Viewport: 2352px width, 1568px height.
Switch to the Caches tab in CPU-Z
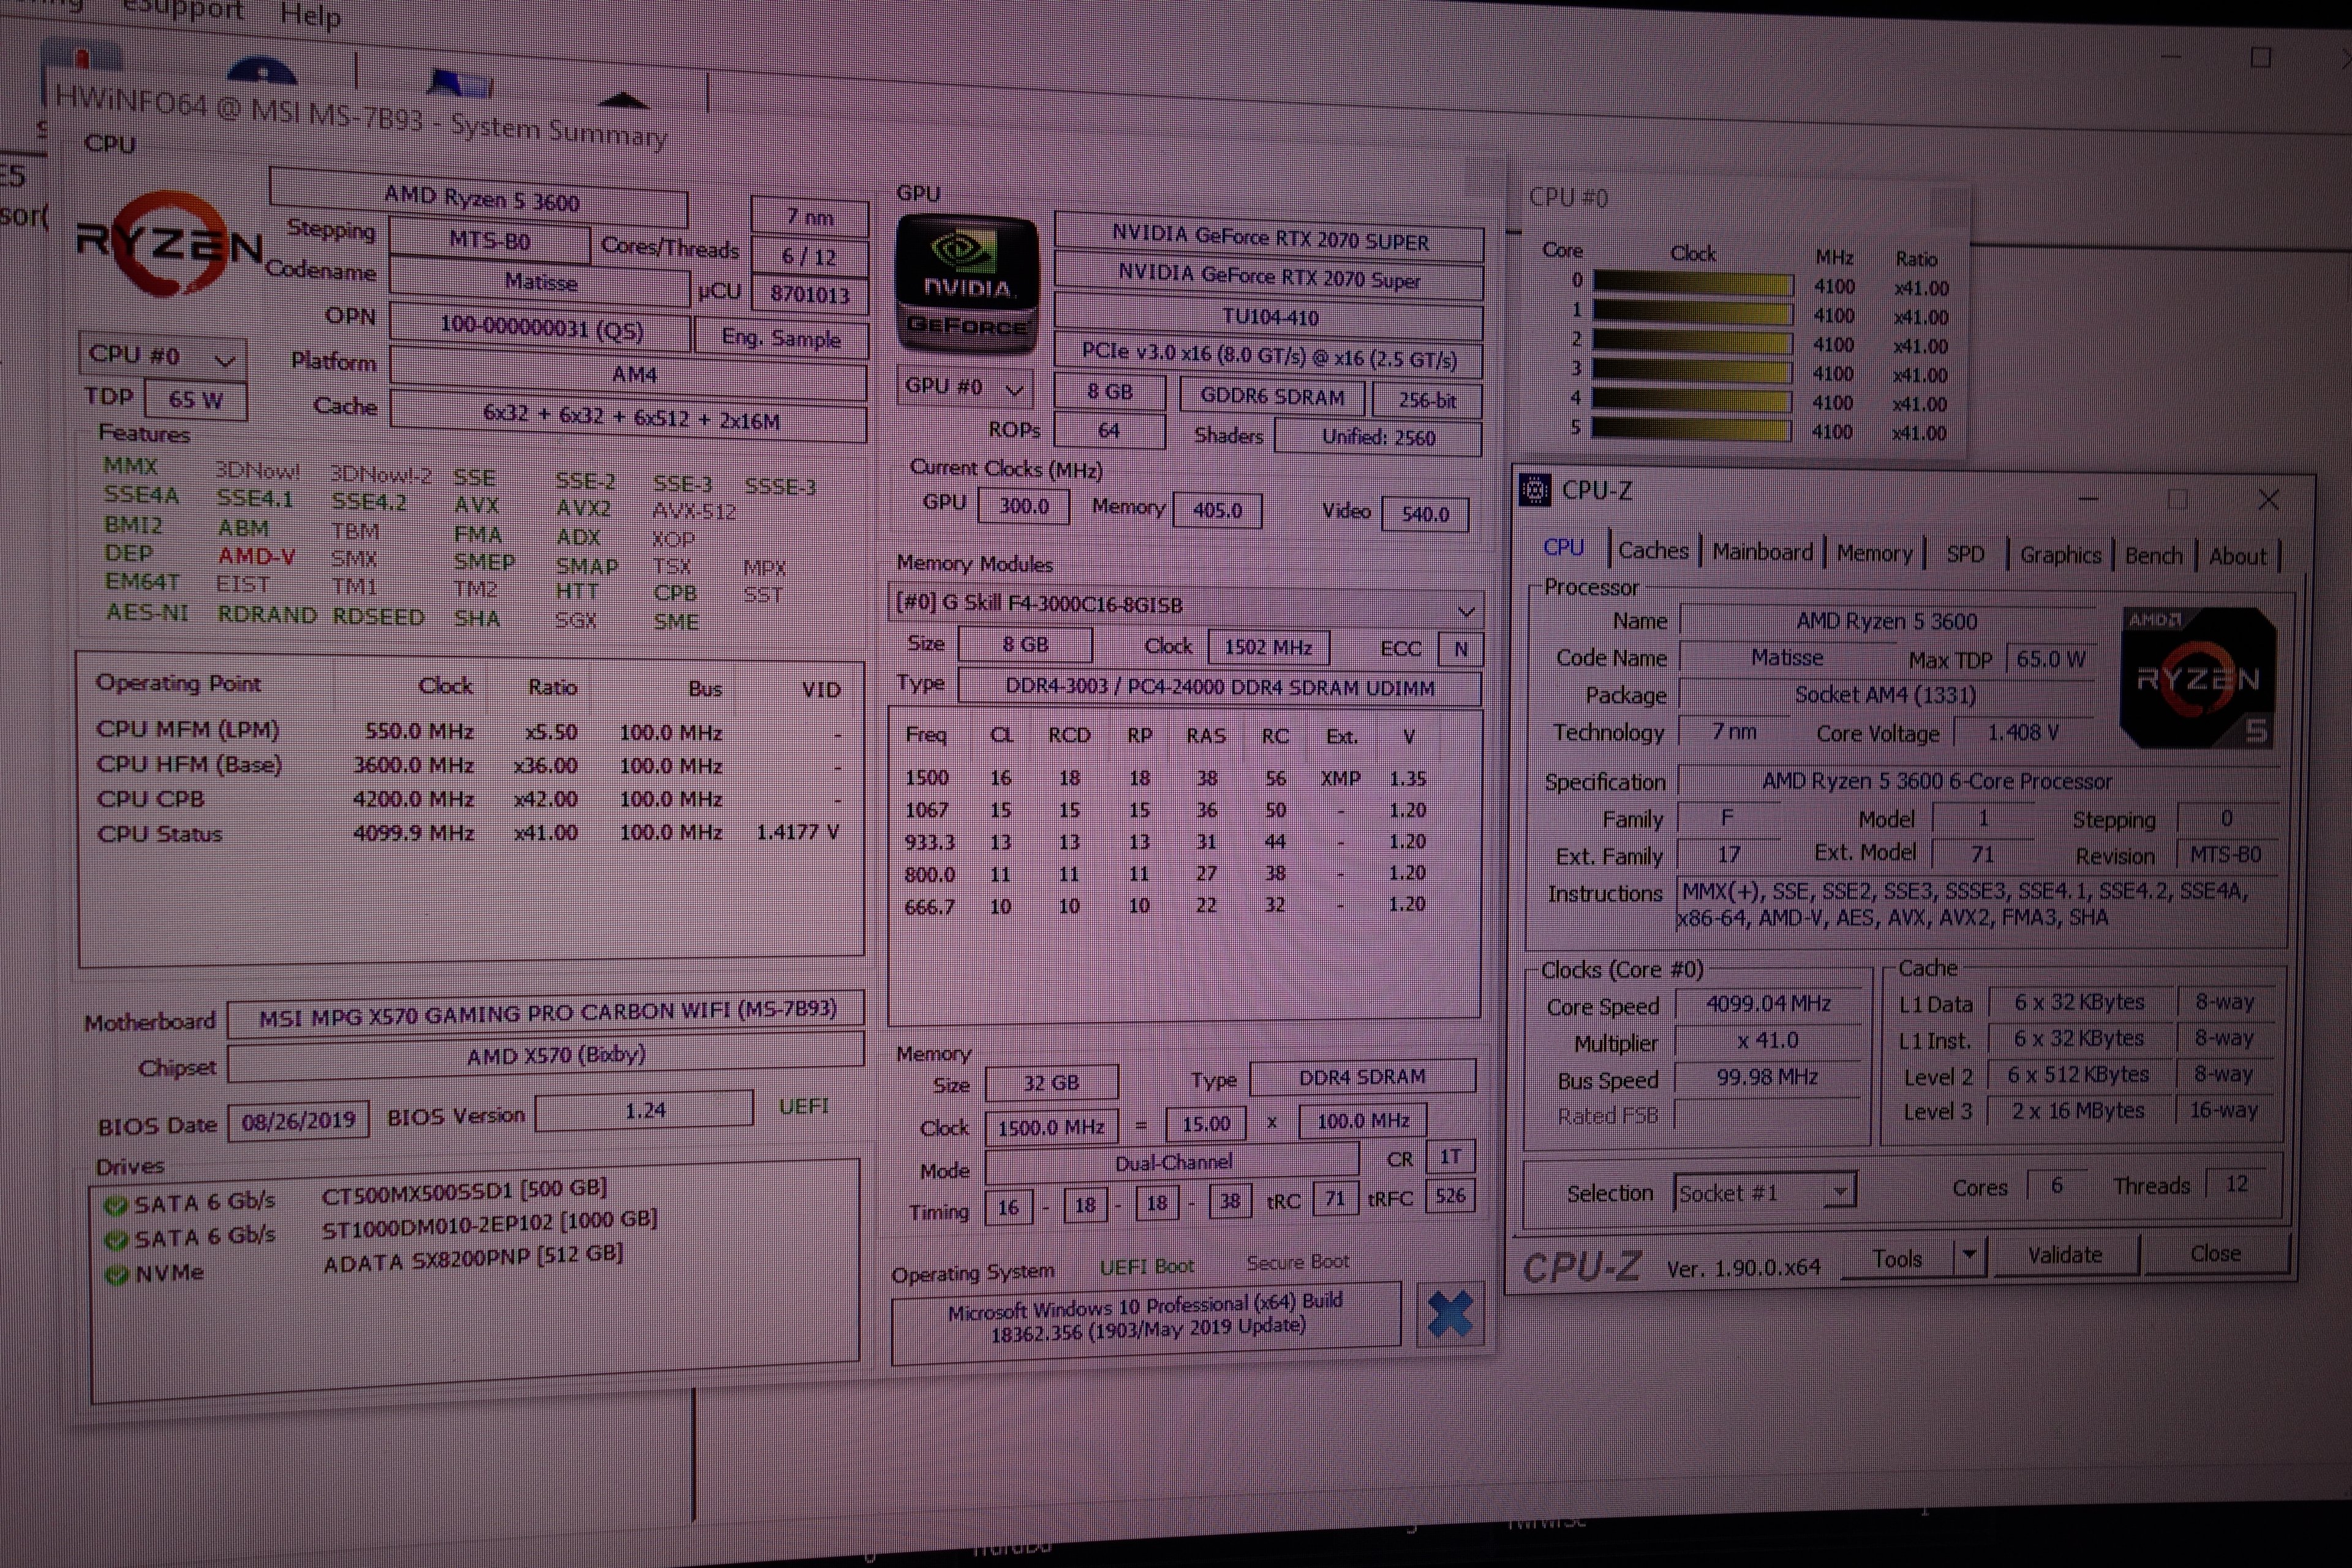point(1653,551)
